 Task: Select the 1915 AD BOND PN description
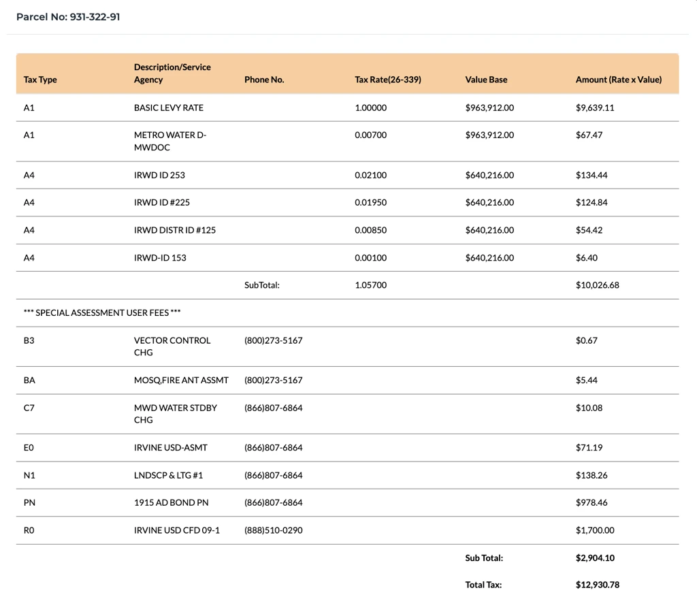coord(171,502)
